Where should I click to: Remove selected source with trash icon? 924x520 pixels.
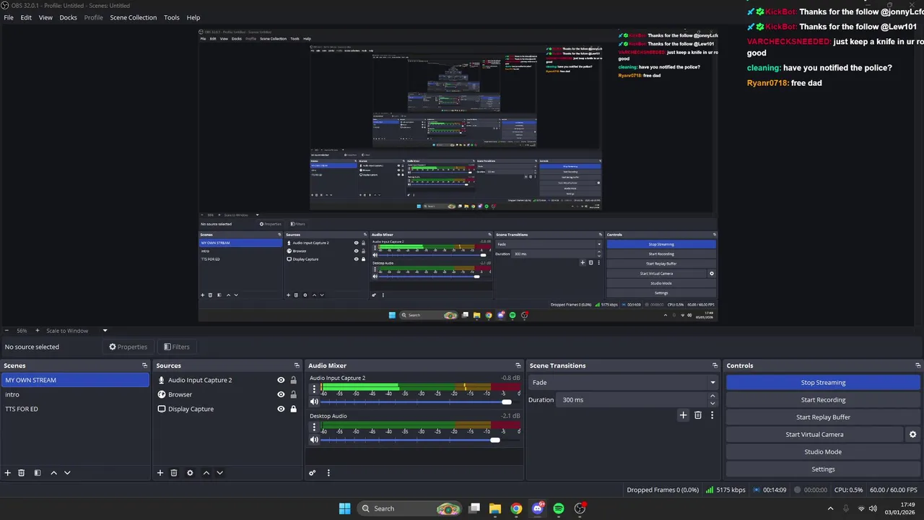tap(174, 473)
